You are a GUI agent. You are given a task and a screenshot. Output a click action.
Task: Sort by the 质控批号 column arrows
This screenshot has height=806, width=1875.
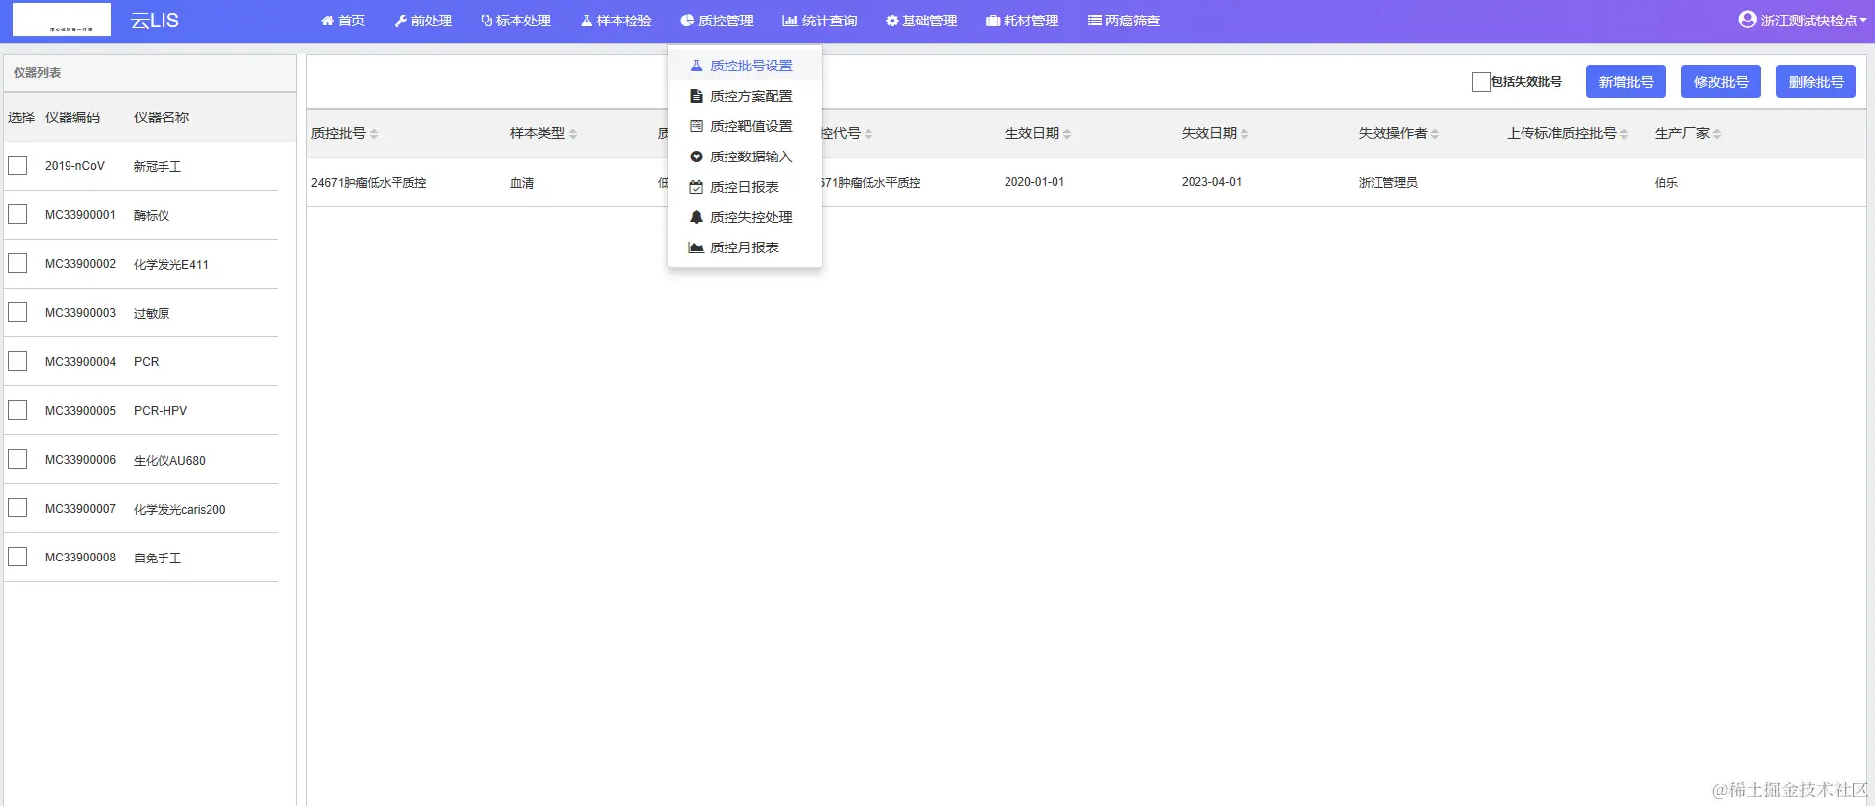[x=374, y=134]
